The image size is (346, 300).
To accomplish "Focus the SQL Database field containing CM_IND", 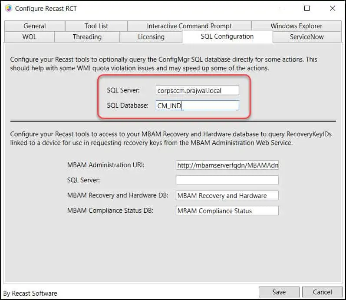I will (x=197, y=105).
